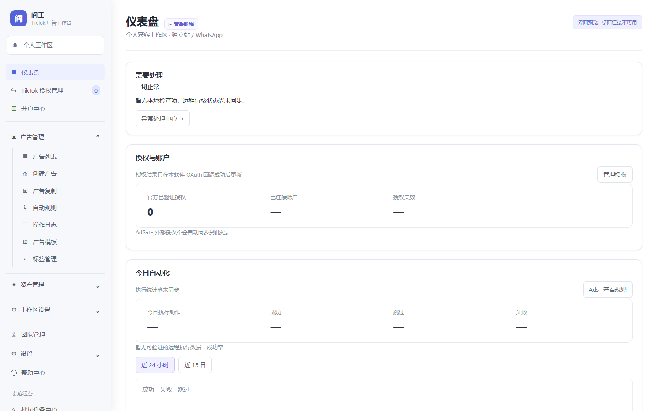
Task: Toggle the 成功 chart legend
Action: tap(148, 390)
